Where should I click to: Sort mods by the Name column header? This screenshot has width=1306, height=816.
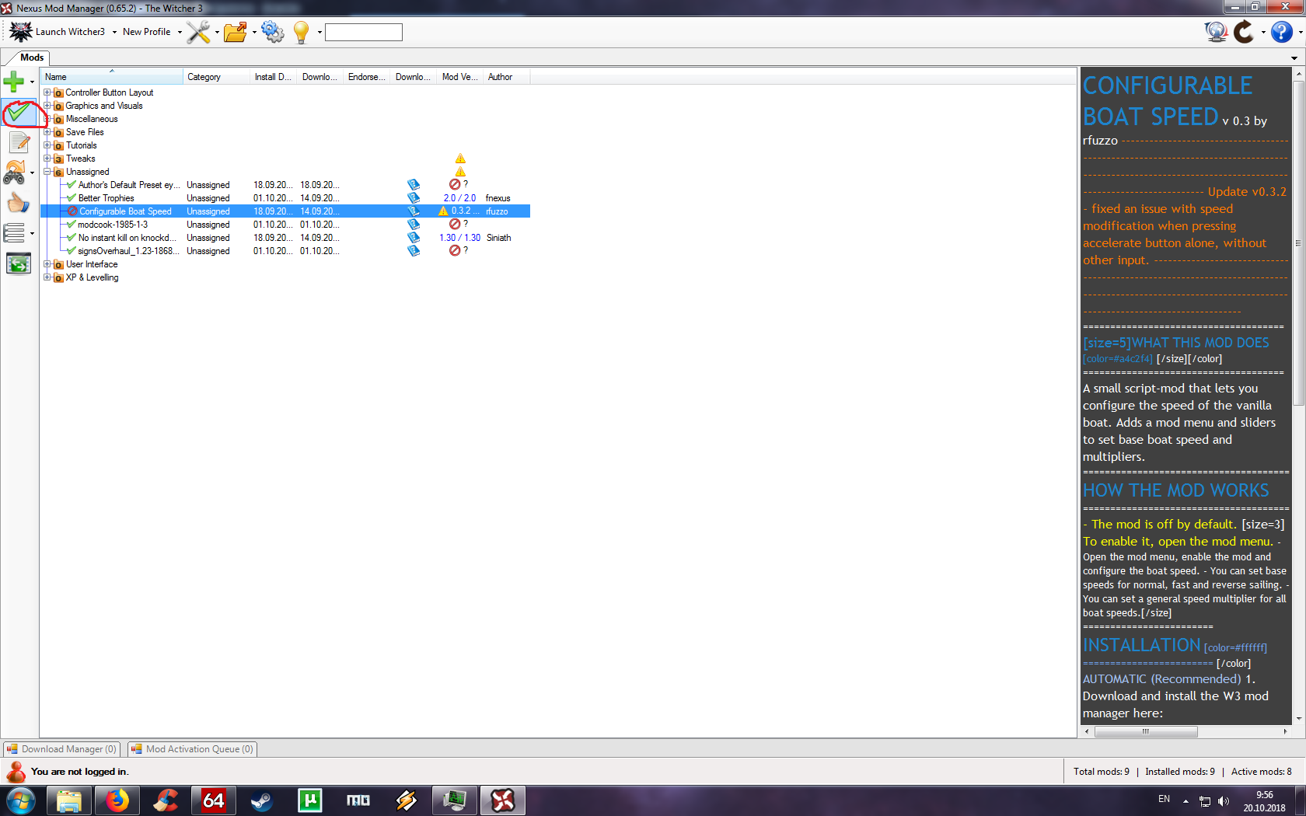pos(112,77)
